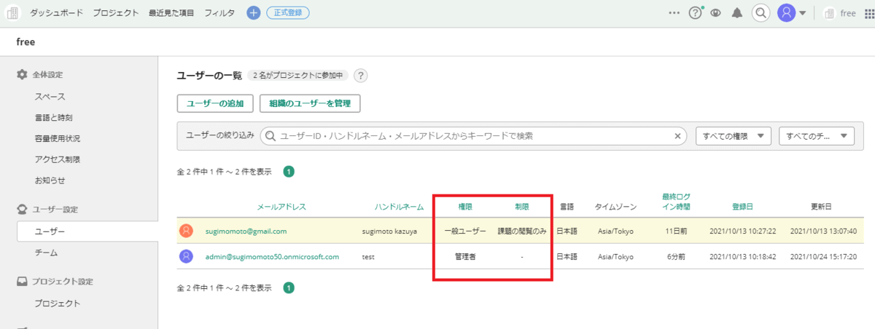Expand the user avatar dropdown arrow
875x329 pixels.
803,13
